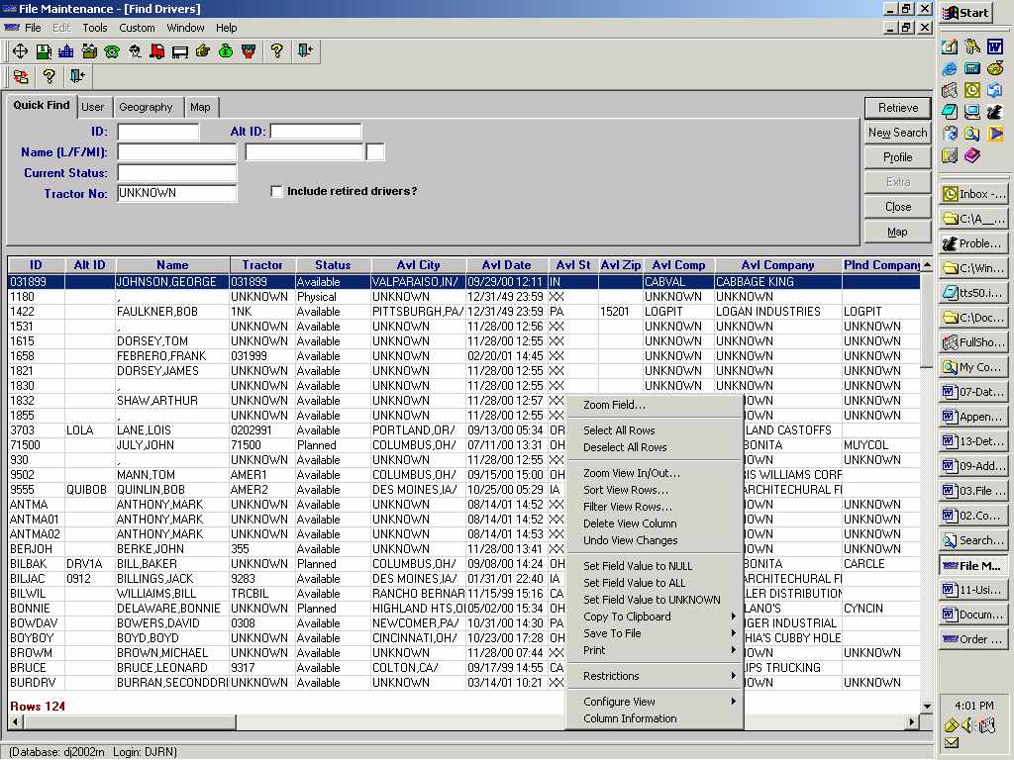
Task: Click the green telephone toolbar icon
Action: pos(112,50)
